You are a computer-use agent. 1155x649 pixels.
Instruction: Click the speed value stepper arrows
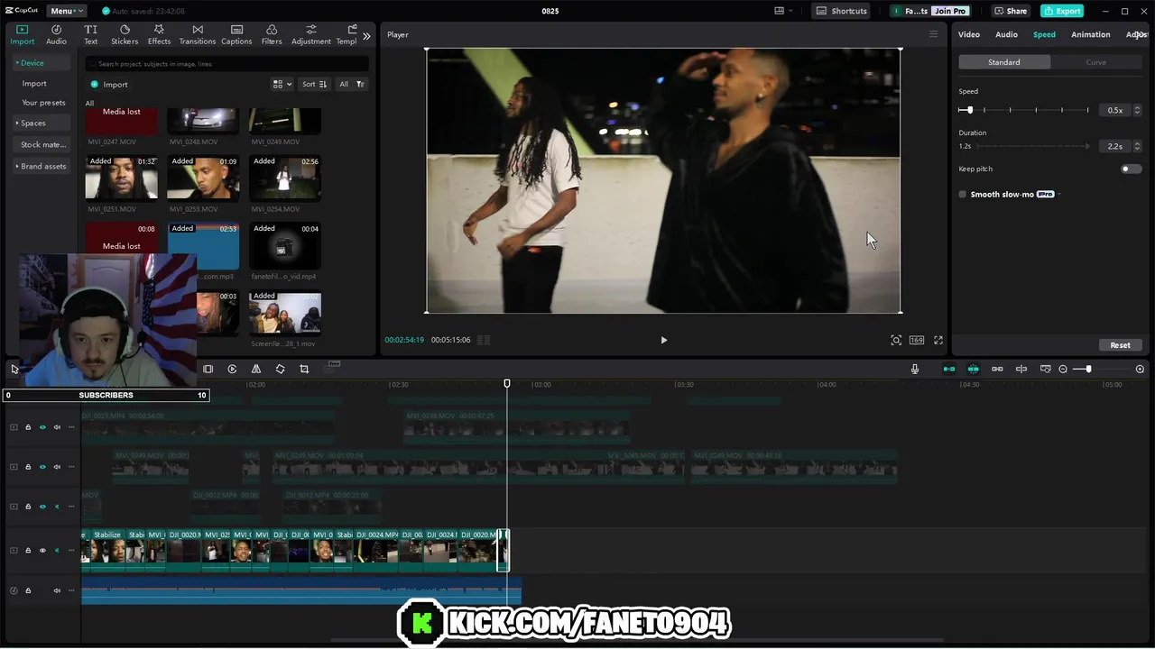point(1137,110)
